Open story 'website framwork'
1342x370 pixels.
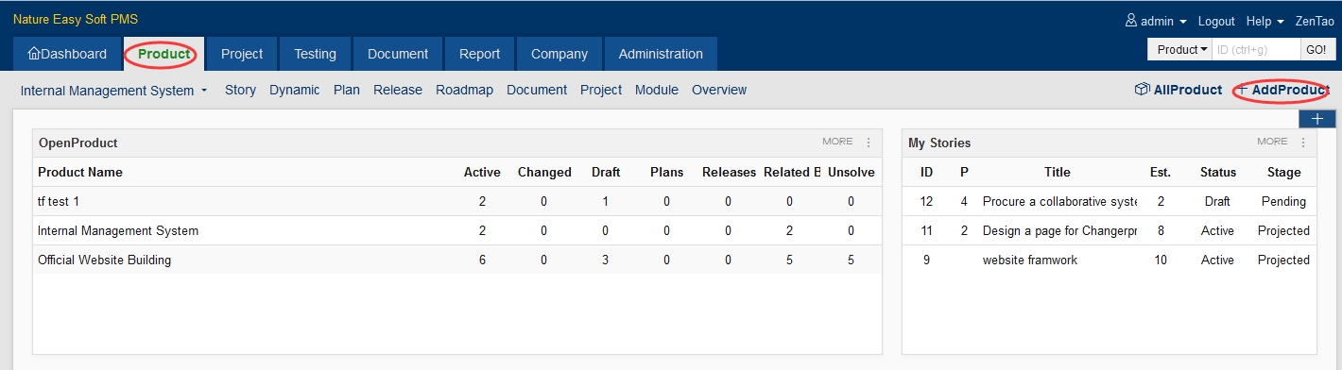(1030, 260)
